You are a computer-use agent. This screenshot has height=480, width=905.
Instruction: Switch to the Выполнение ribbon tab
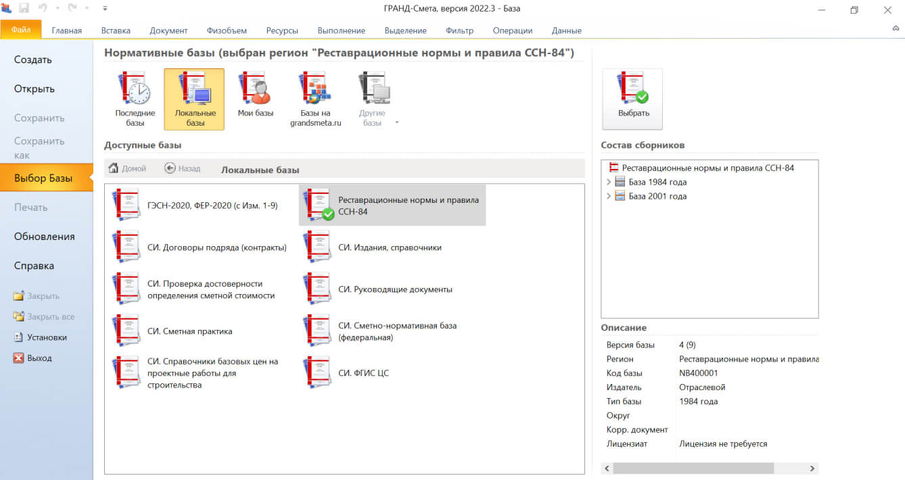[342, 30]
